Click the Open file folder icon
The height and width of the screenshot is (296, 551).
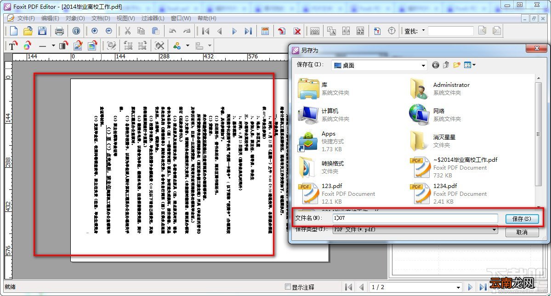point(28,31)
